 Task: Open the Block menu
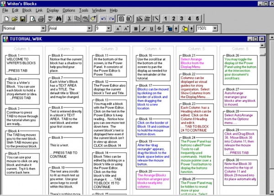point(27,11)
